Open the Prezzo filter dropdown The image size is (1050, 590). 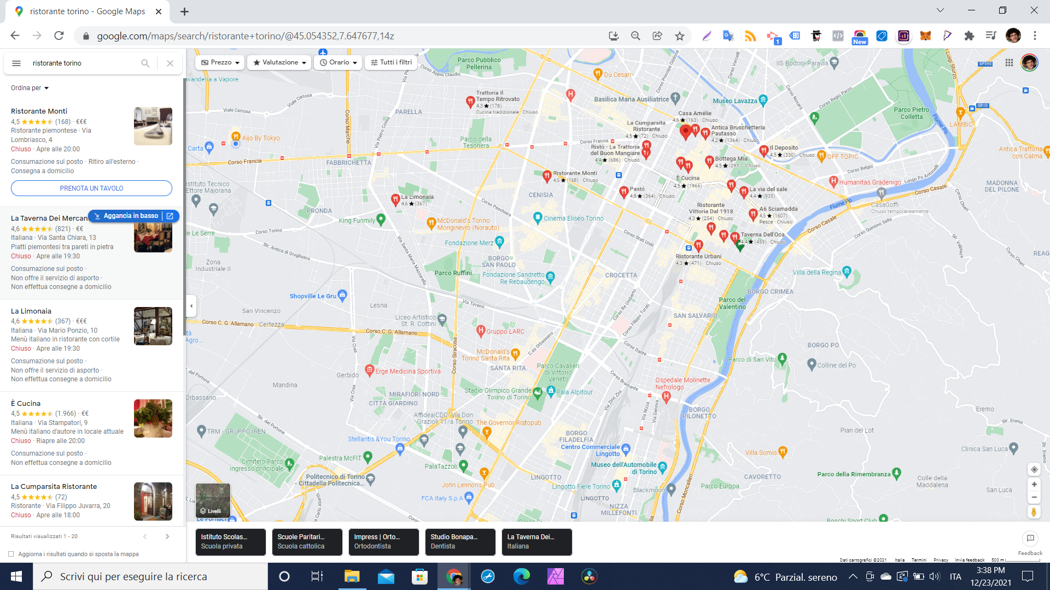pos(220,62)
